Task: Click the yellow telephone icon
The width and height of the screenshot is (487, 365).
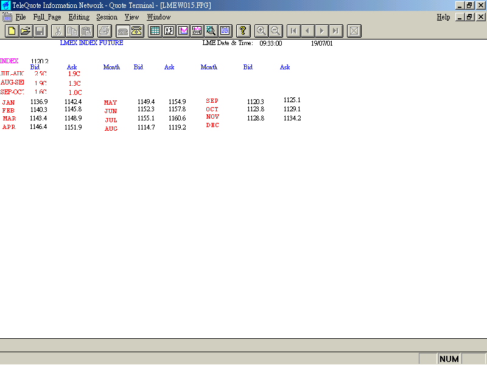Action: tap(136, 31)
